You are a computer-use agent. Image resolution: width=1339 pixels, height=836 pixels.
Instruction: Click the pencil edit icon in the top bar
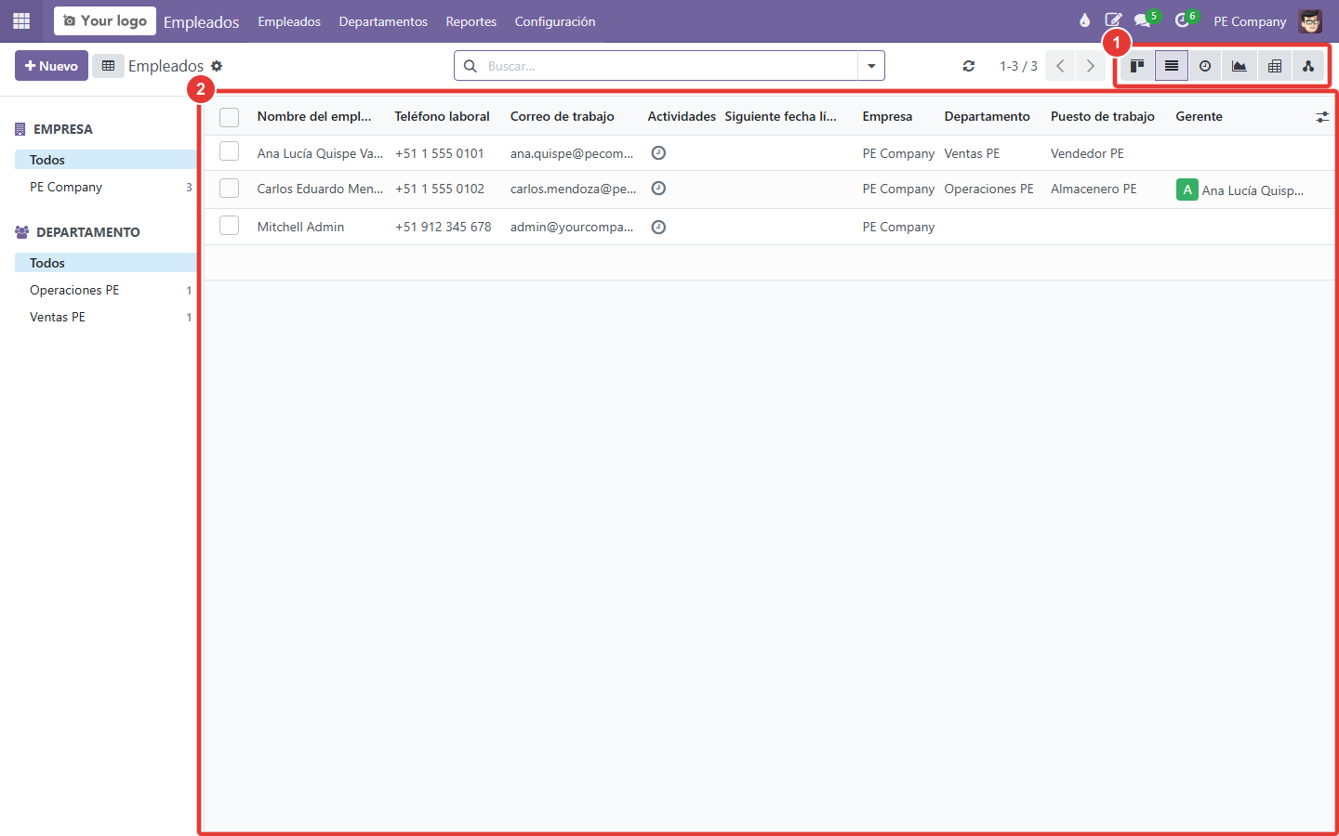click(x=1113, y=20)
